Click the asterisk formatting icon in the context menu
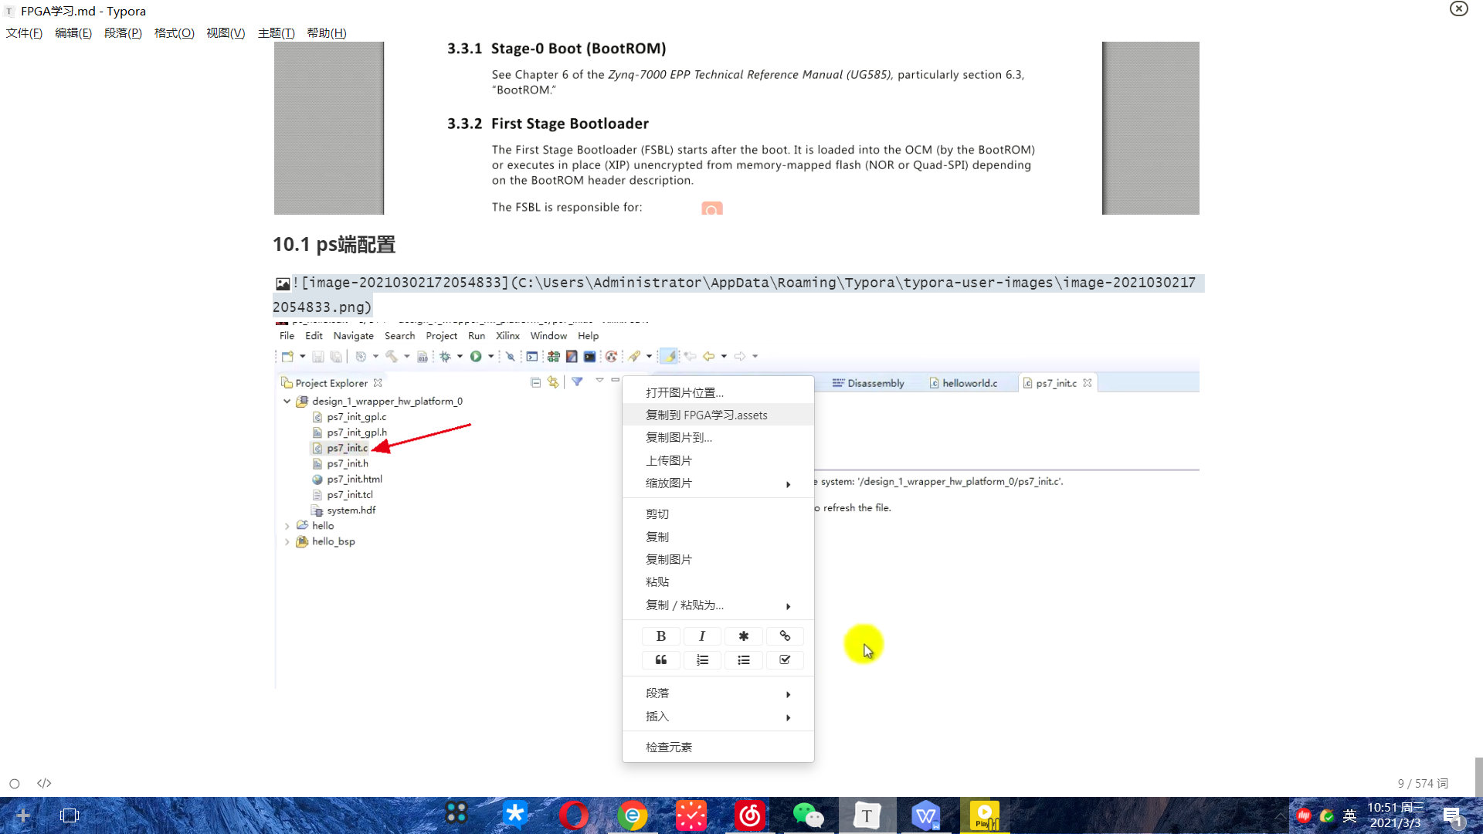Screen dimensions: 1483x834 point(743,636)
